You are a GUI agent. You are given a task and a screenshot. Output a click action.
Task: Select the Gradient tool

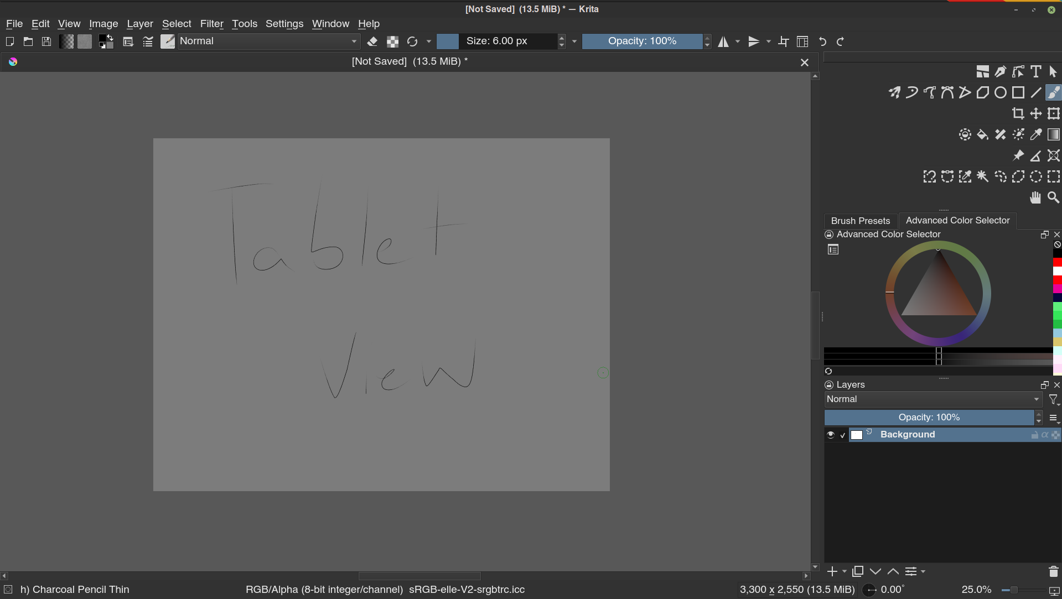point(1053,134)
